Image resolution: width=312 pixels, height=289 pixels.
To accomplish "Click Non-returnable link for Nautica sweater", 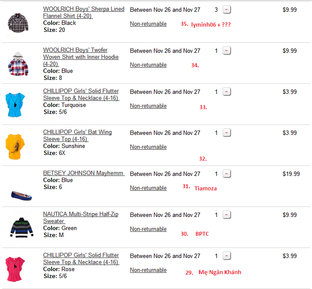I will pyautogui.click(x=148, y=229).
